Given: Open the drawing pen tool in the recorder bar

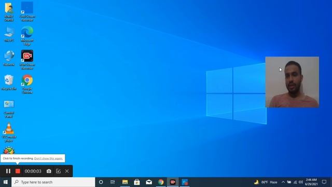Looking at the screenshot, I should point(58,171).
